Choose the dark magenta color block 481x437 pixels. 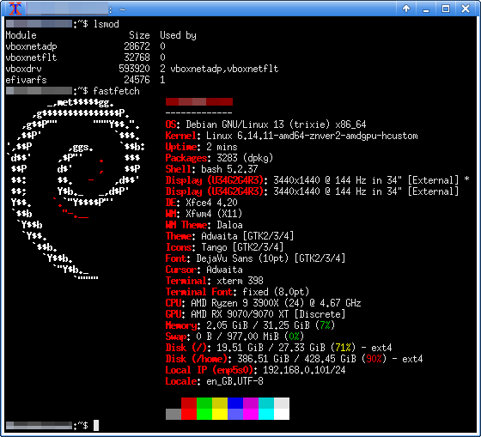coord(251,403)
